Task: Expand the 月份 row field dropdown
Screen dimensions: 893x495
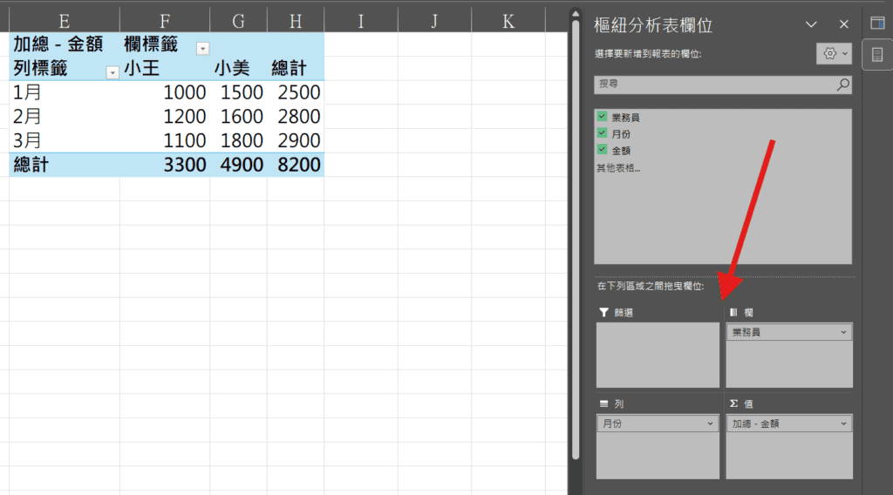Action: [711, 424]
